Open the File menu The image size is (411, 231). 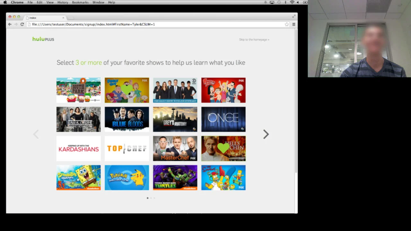tap(30, 2)
